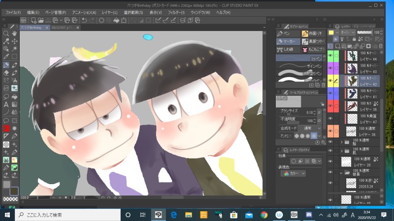Viewport: 394px width, 221px height.
Task: Delete layer using layer panel trash icon
Action: click(x=381, y=46)
